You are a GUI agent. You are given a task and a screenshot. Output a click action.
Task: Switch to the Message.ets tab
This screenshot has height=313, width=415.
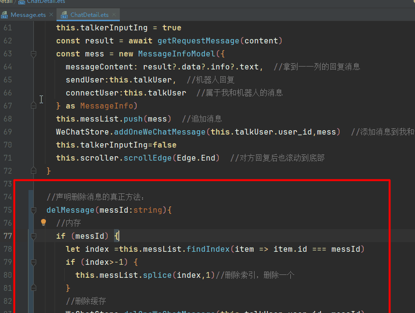[x=28, y=15]
